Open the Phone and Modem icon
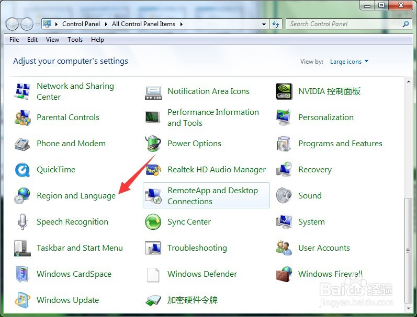 coord(22,144)
